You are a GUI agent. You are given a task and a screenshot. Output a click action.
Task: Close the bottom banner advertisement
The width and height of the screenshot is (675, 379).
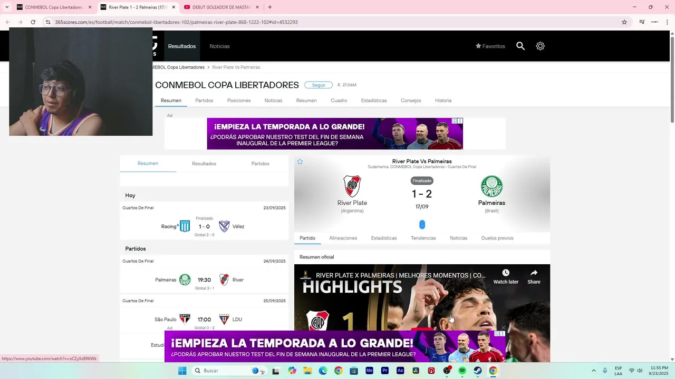tap(503, 327)
